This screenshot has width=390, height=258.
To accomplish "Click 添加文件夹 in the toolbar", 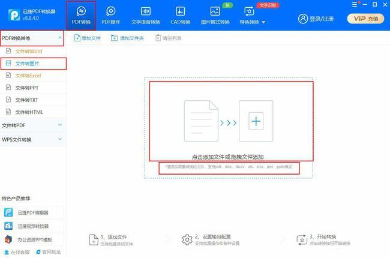I will click(x=127, y=38).
